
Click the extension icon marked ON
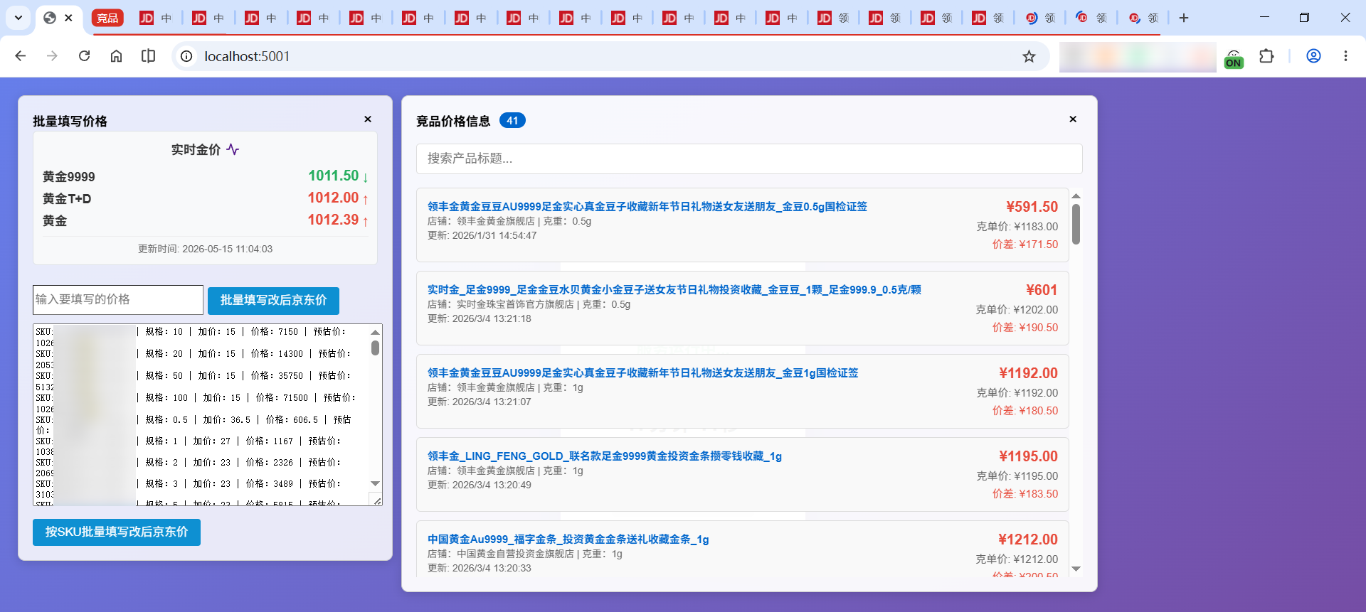pos(1234,58)
